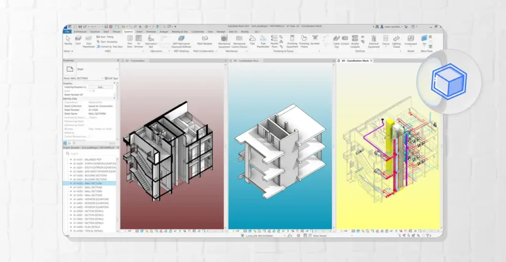Screen dimensions: 506x262
Task: Open the Sheet type selector dropdown
Action: point(117,69)
